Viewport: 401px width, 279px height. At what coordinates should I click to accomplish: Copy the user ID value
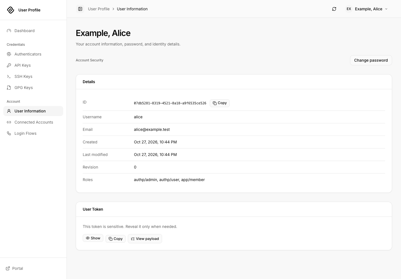tap(220, 103)
